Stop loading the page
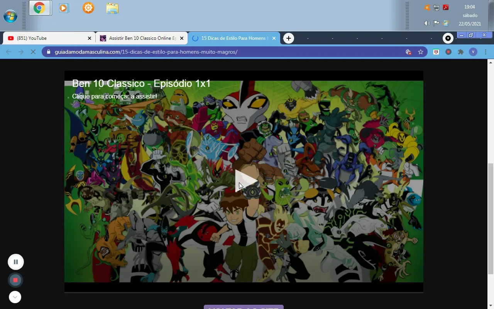The image size is (494, 309). click(x=33, y=52)
